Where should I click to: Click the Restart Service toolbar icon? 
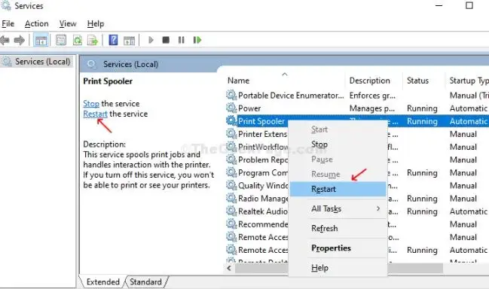click(x=197, y=40)
